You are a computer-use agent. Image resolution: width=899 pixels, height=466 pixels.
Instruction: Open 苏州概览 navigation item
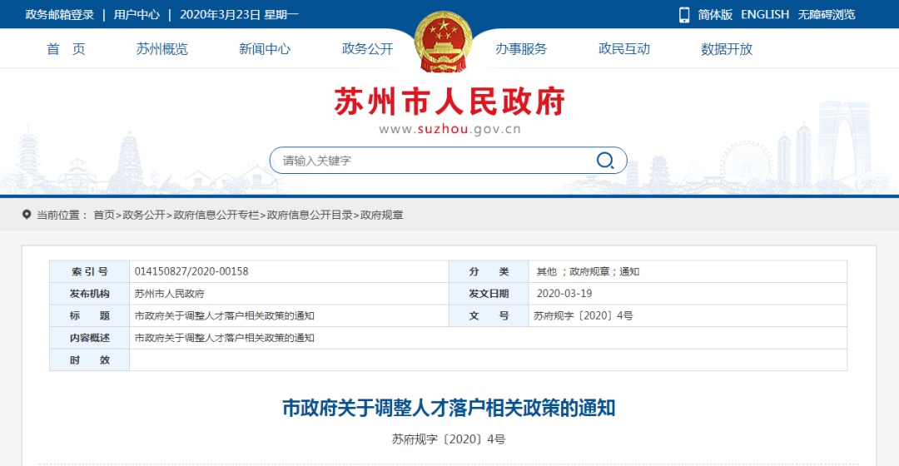click(x=161, y=49)
